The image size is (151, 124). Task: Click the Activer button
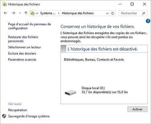[x=137, y=109]
